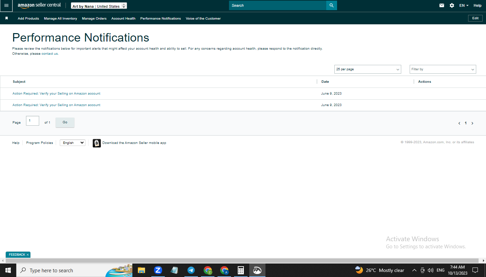Screen dimensions: 486x277
Task: Open File Explorer from the taskbar
Action: (x=141, y=270)
